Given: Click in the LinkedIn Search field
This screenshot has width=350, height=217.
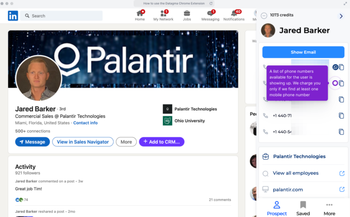Looking at the screenshot, I should (61, 16).
